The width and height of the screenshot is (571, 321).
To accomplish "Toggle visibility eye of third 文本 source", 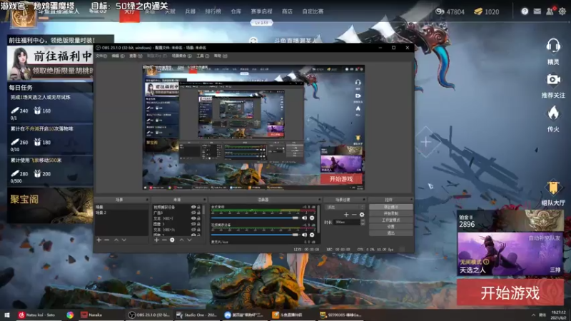I will tap(193, 218).
